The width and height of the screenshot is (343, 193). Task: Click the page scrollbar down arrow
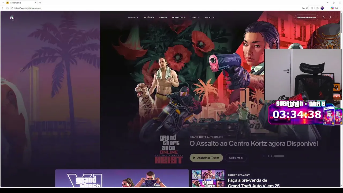pyautogui.click(x=342, y=186)
